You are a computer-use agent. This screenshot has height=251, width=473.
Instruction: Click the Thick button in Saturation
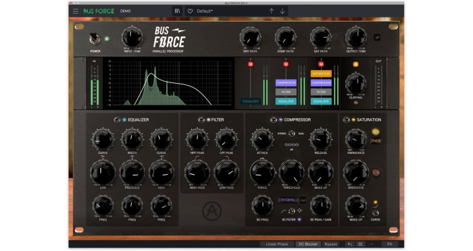376,141
